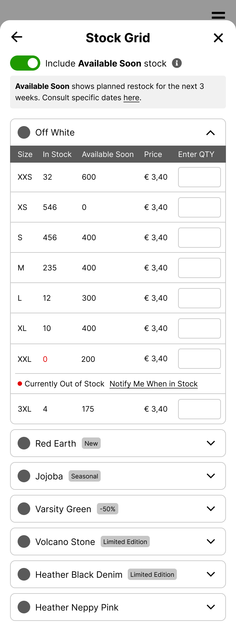Expand the Heather Black Denim chevron
Screen dimensions: 236x631
[211, 574]
